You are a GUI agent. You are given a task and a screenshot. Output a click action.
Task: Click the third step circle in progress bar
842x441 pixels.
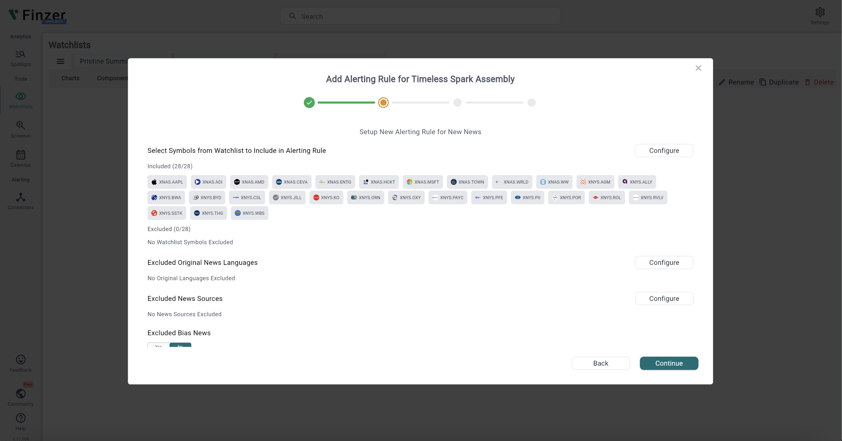tap(458, 103)
